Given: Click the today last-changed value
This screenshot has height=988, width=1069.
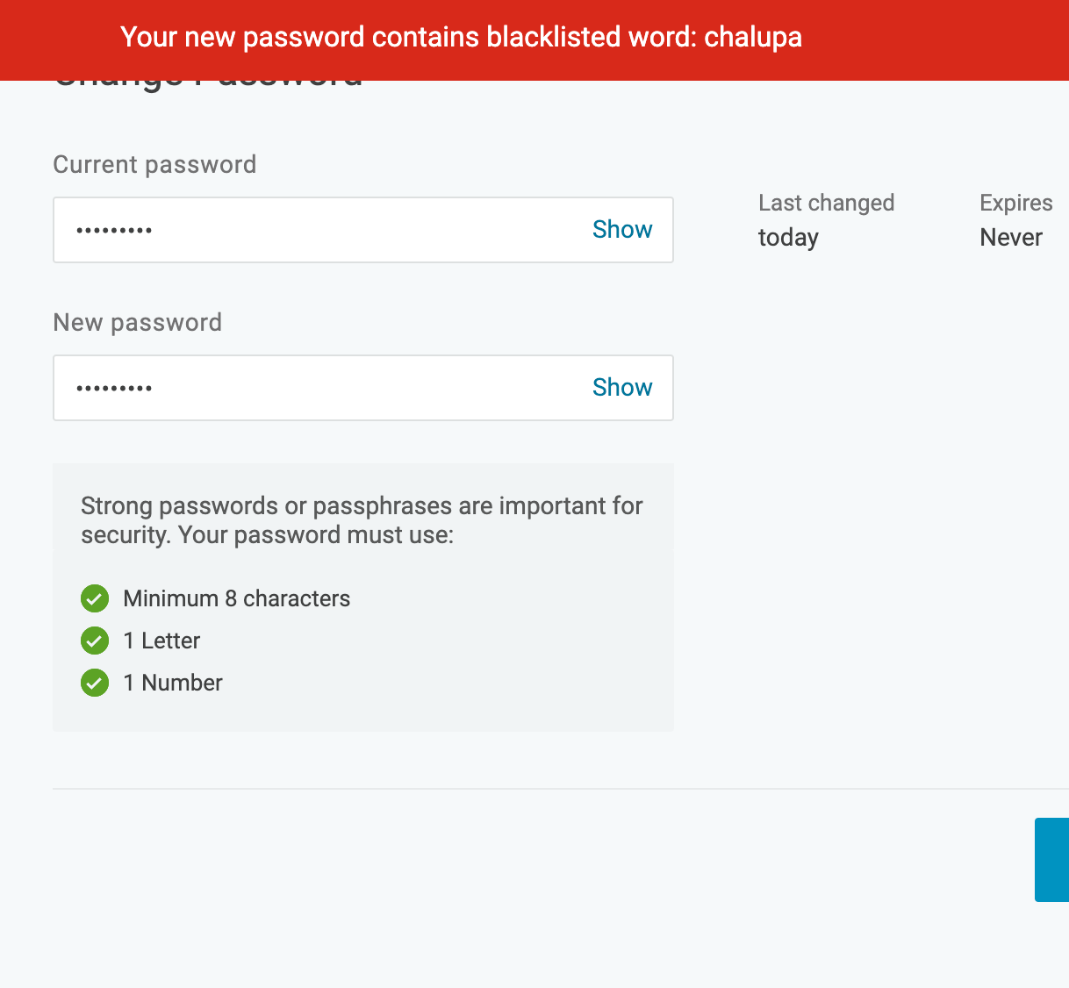Looking at the screenshot, I should tap(788, 238).
